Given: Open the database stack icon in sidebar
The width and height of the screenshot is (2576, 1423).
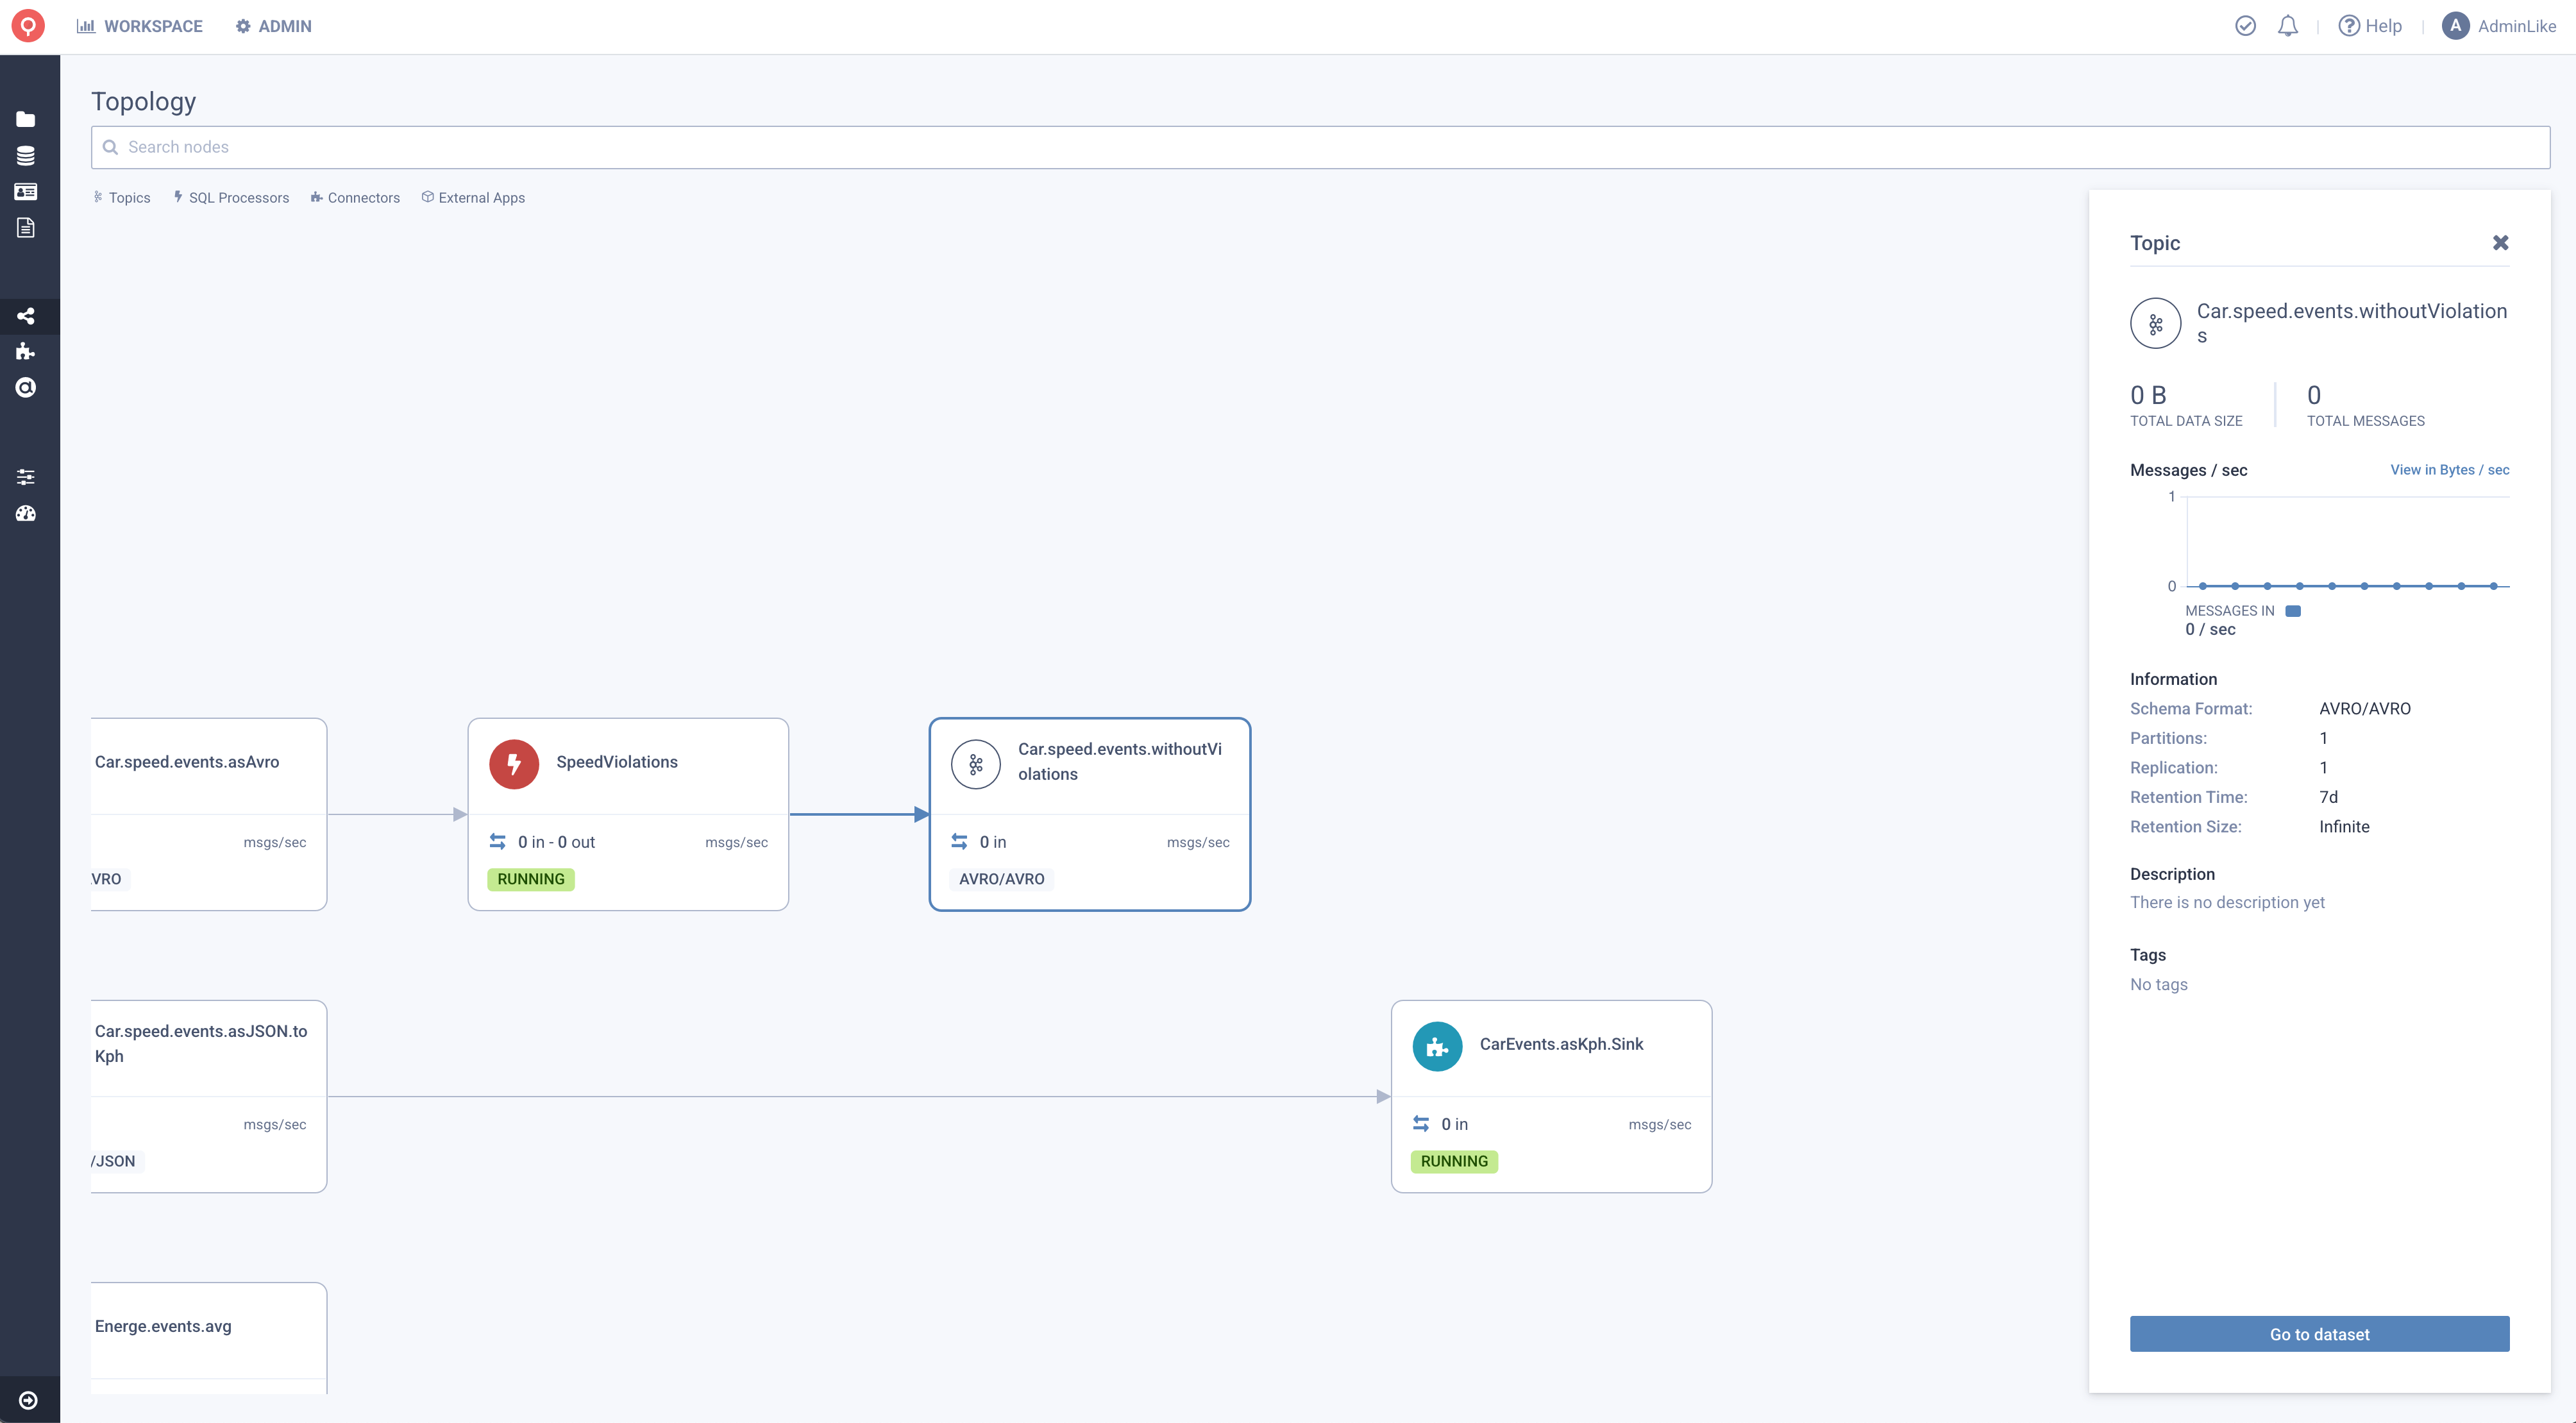Looking at the screenshot, I should 26,155.
